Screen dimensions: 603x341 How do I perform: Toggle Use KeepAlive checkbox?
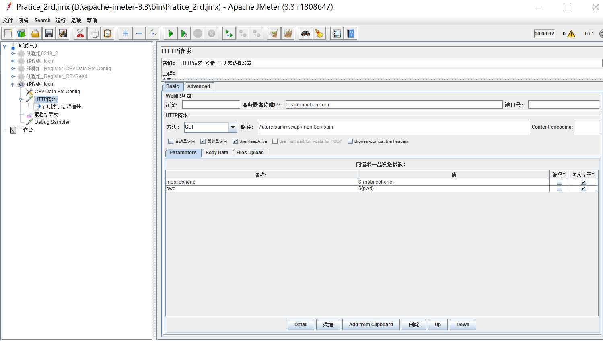tap(235, 141)
